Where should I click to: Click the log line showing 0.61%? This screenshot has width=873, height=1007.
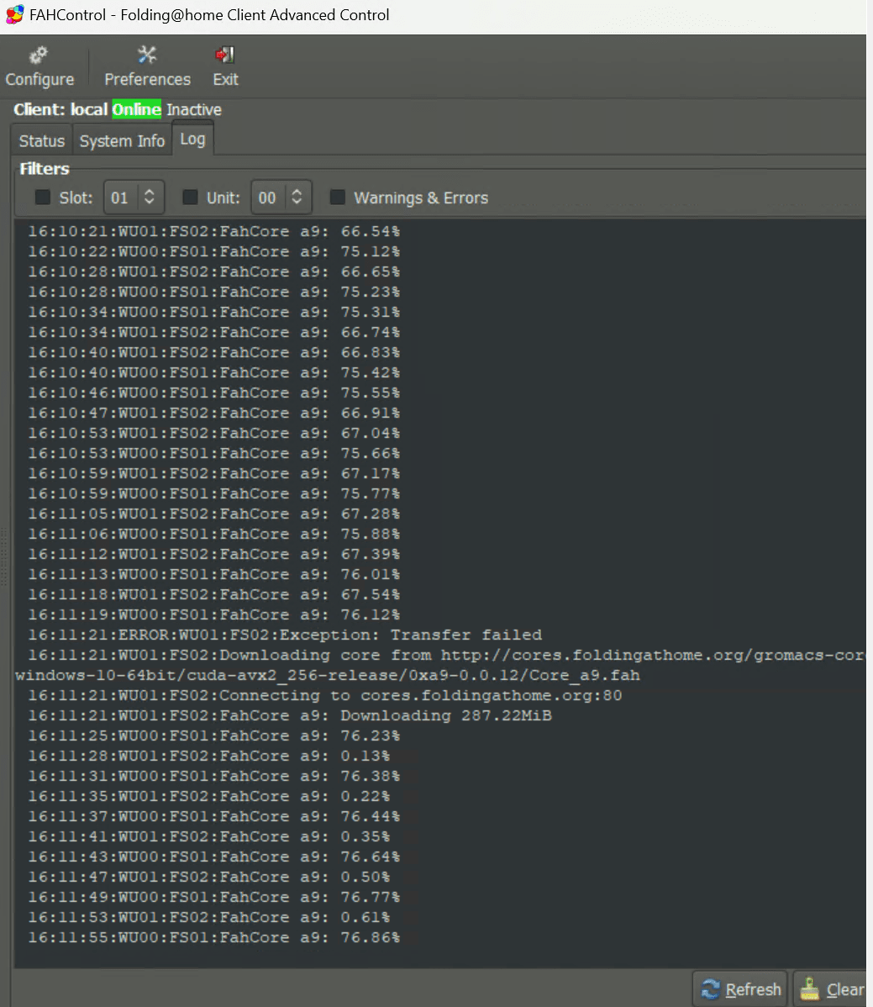point(209,917)
